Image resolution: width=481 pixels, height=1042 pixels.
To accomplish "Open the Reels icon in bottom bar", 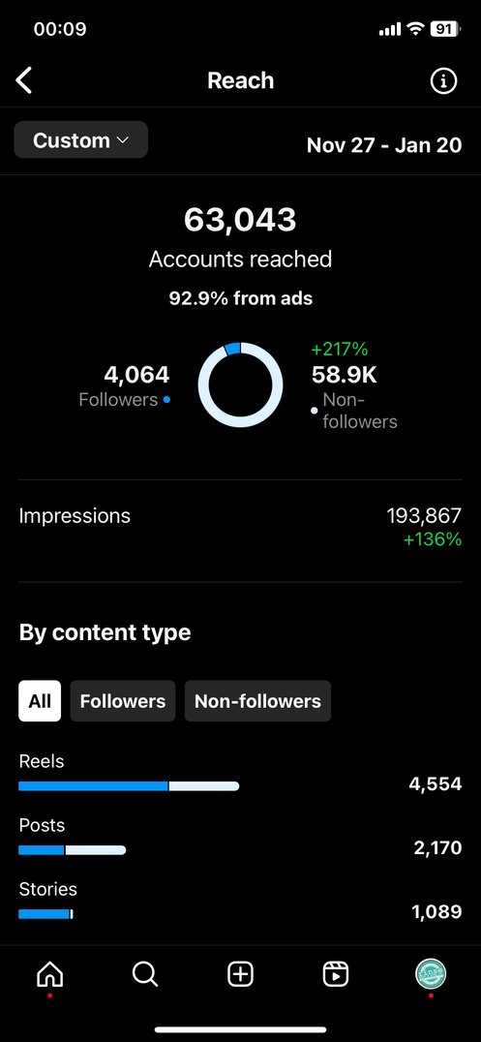I will 336,974.
